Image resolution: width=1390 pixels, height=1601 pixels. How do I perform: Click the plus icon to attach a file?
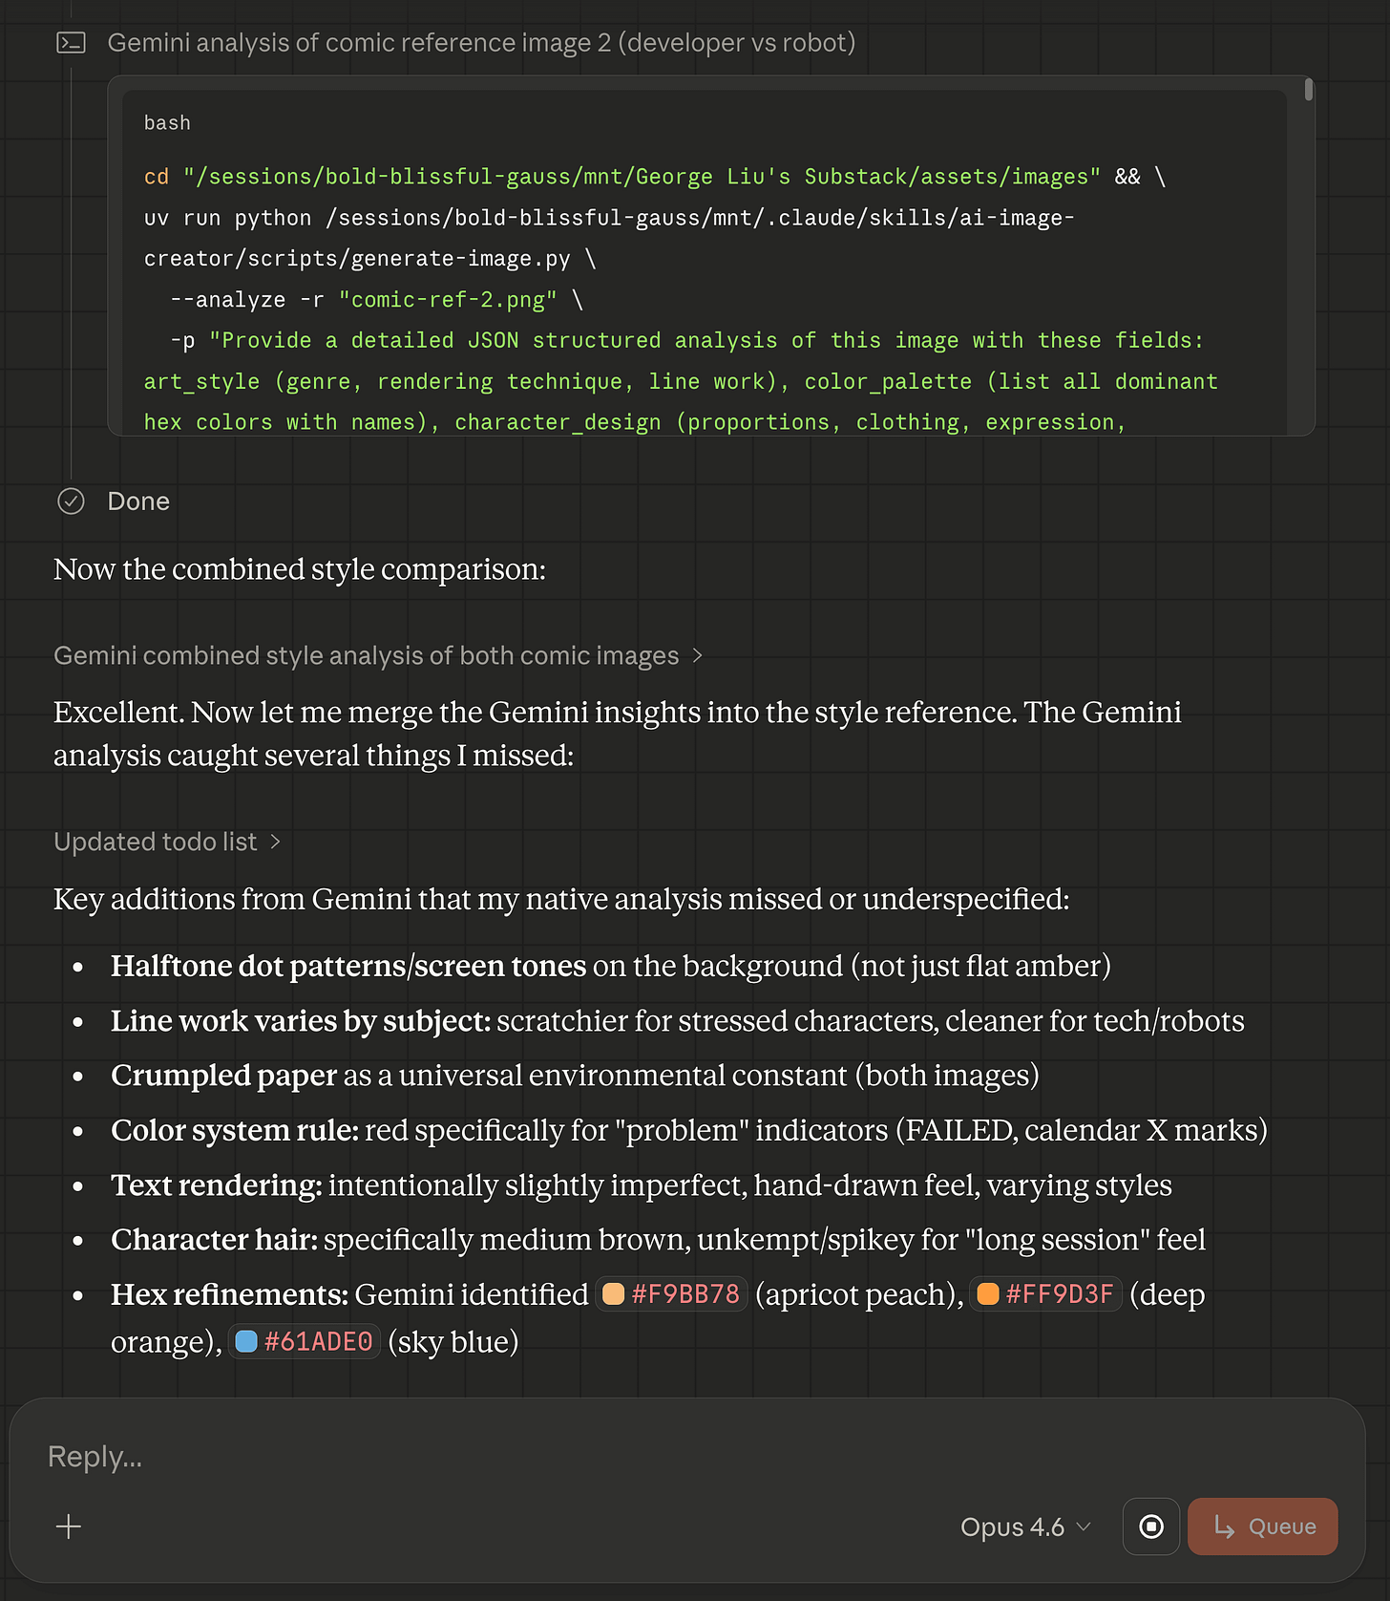pos(68,1527)
